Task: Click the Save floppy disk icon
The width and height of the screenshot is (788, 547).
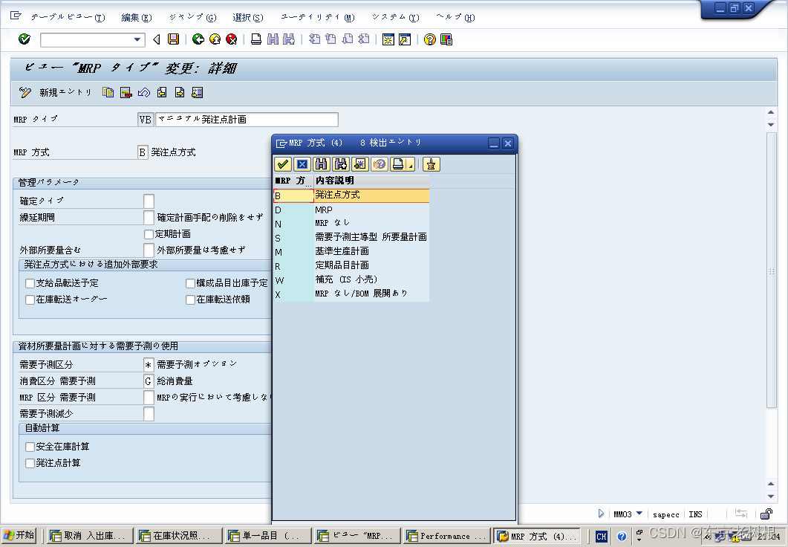Action: (x=173, y=39)
